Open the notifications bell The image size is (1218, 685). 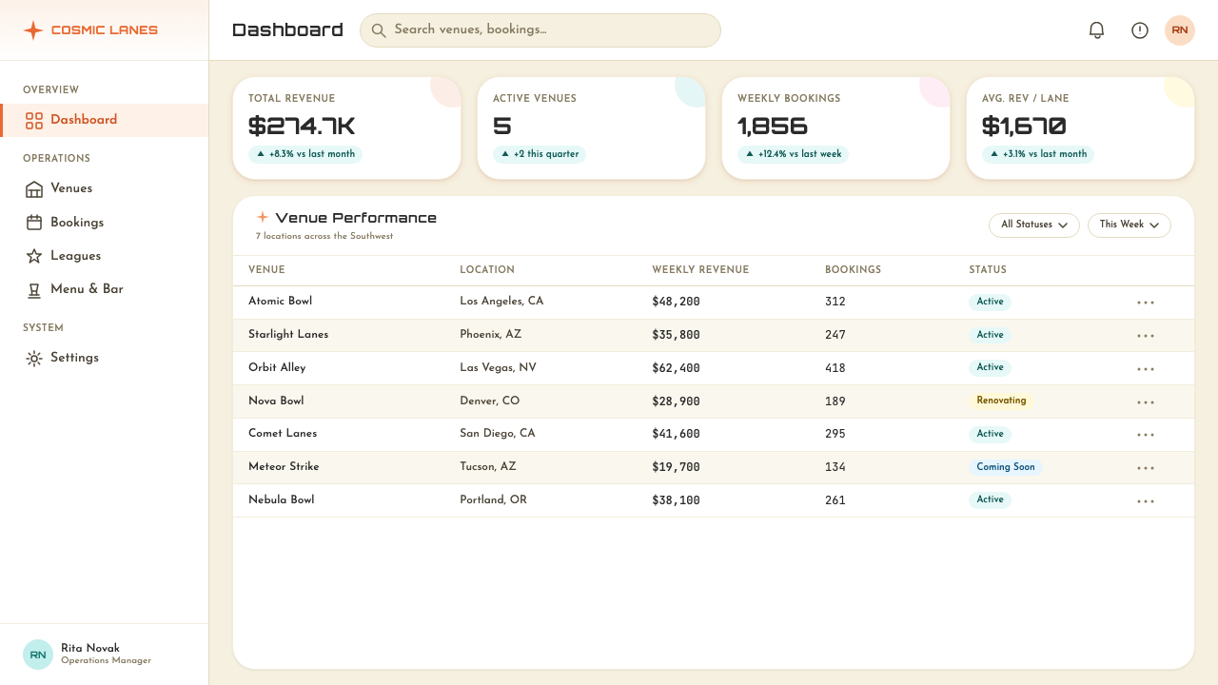click(1096, 30)
